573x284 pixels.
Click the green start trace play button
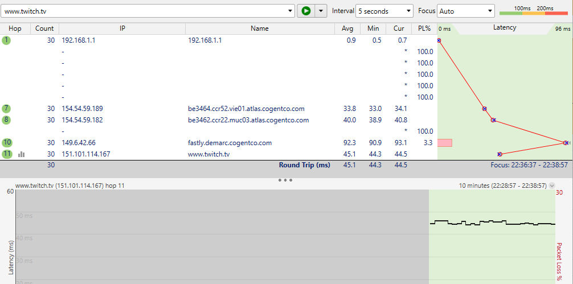(x=306, y=11)
